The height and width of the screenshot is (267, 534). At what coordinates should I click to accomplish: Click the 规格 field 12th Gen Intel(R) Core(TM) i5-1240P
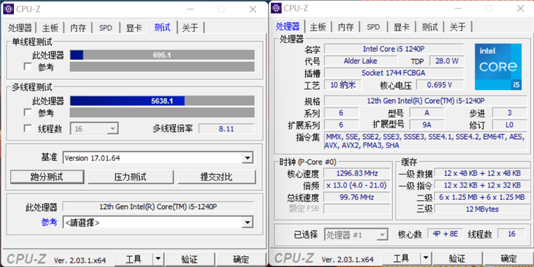425,101
